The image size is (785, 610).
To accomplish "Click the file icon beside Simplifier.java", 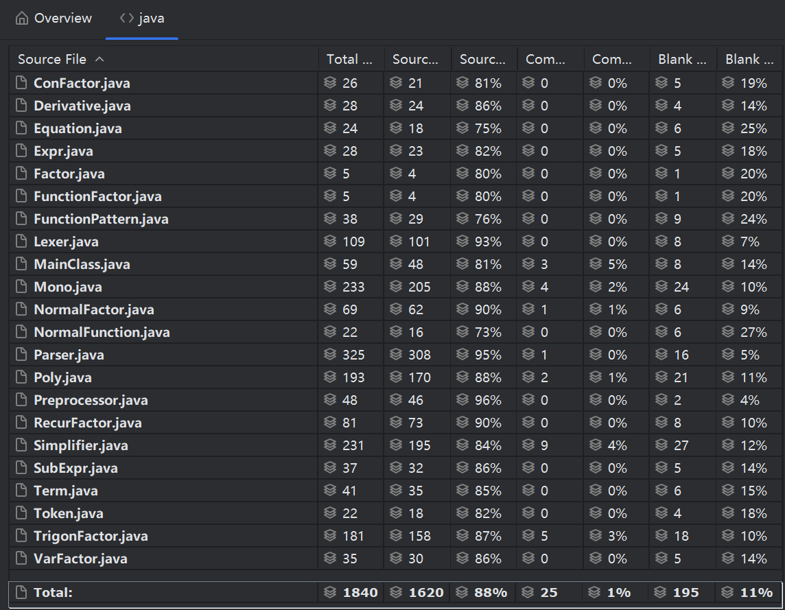I will click(21, 446).
